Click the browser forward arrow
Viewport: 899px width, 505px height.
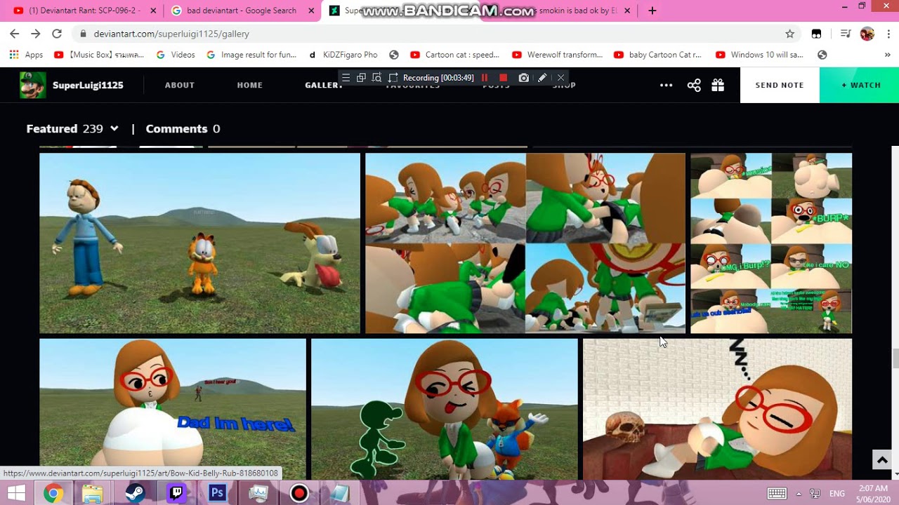[x=35, y=34]
